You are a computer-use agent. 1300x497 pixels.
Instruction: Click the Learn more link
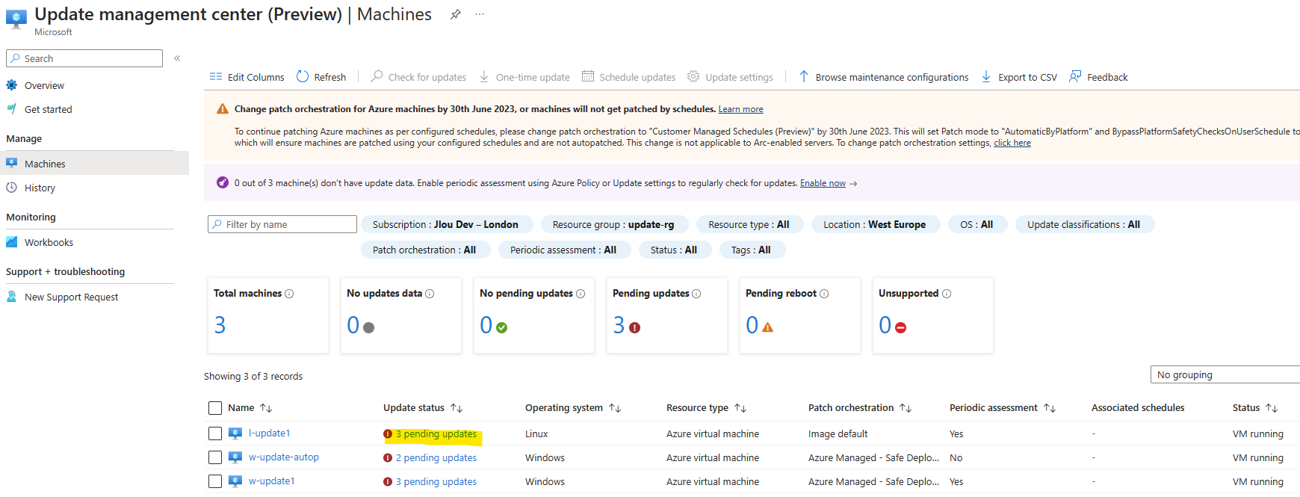click(740, 109)
